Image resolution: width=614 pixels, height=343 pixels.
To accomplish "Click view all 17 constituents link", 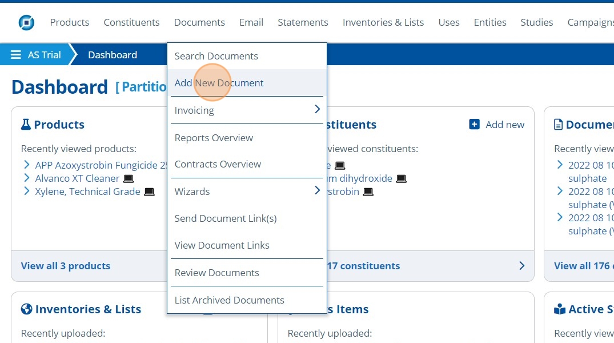I will pos(363,266).
